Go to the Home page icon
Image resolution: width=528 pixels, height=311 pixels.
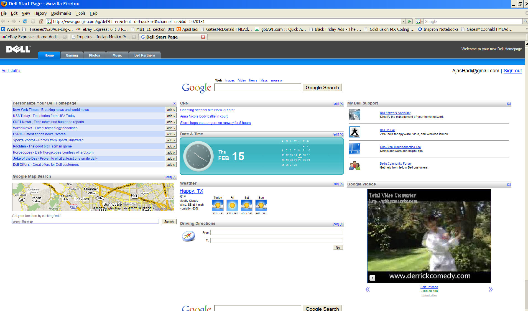pyautogui.click(x=41, y=21)
